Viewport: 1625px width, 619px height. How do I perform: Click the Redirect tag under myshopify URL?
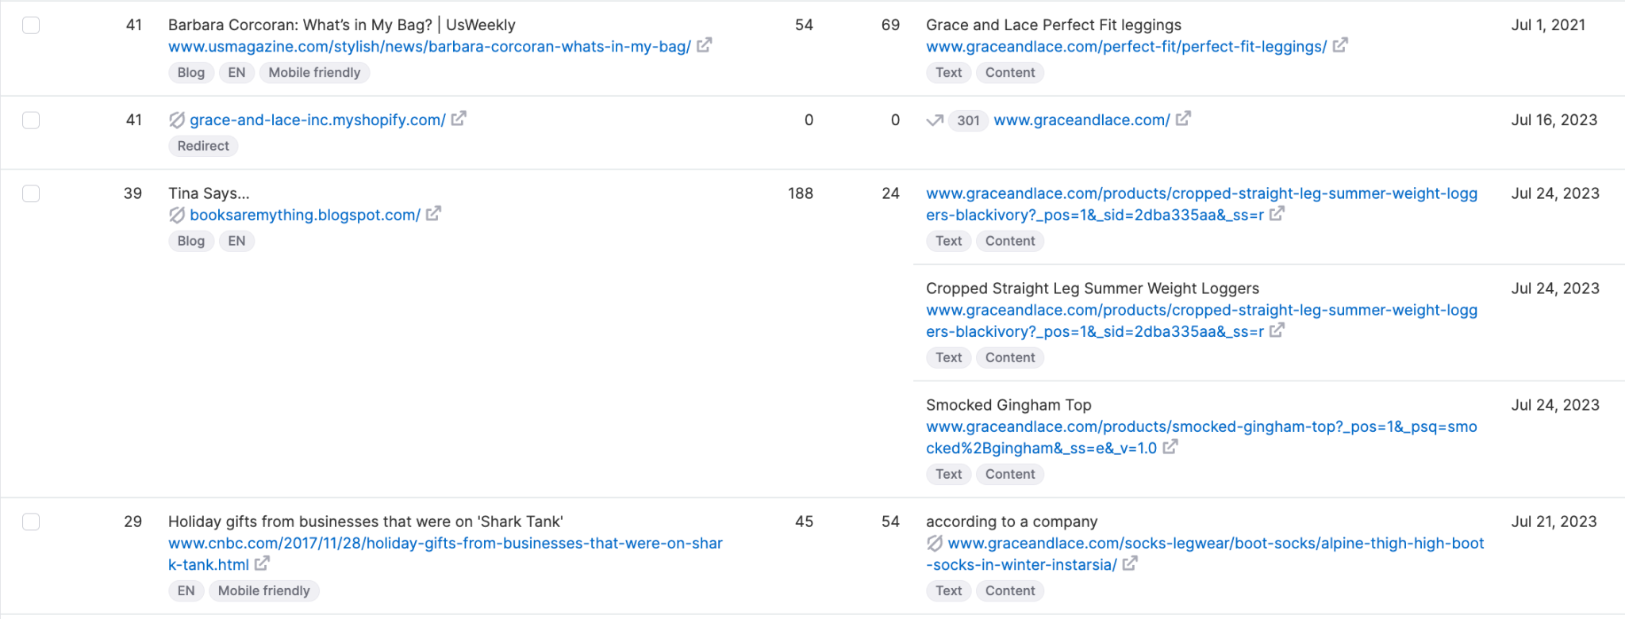click(x=203, y=146)
